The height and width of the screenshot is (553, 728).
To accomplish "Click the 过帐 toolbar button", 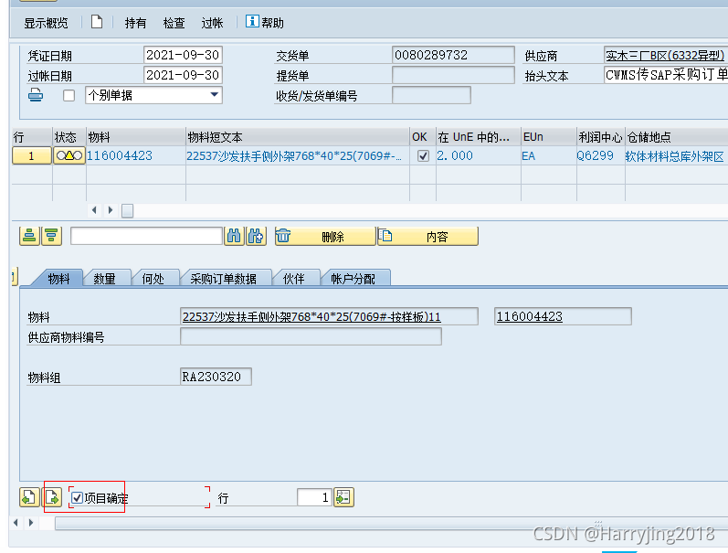I will (212, 23).
